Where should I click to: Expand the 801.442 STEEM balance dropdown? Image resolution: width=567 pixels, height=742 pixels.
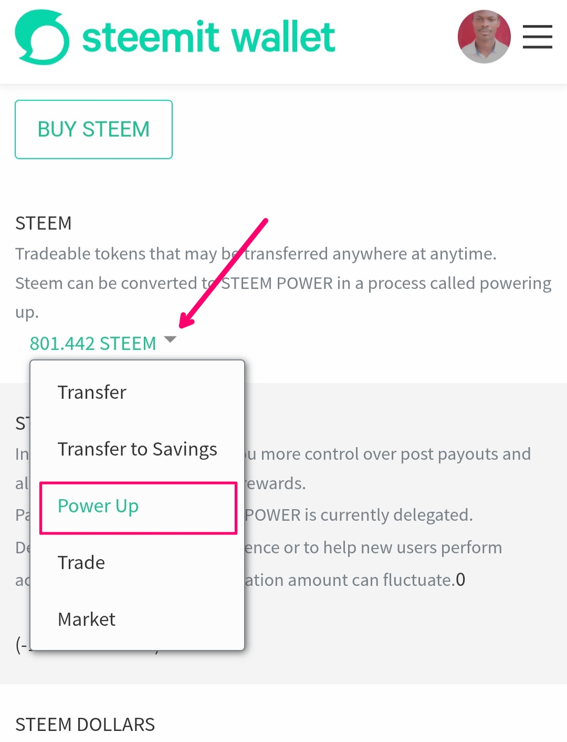point(93,343)
